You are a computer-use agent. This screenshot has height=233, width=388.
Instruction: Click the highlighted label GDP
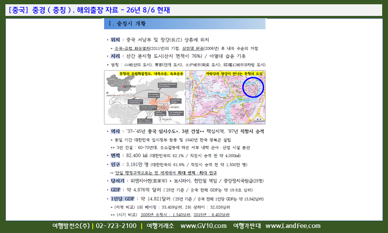115,190
